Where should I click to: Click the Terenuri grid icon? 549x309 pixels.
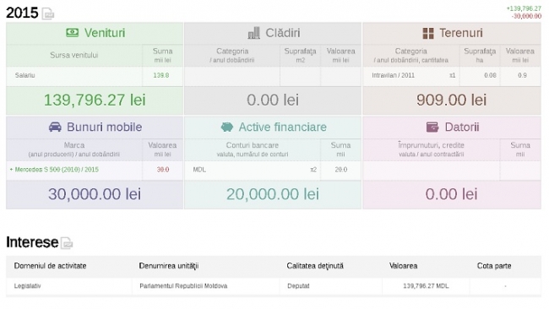click(428, 33)
